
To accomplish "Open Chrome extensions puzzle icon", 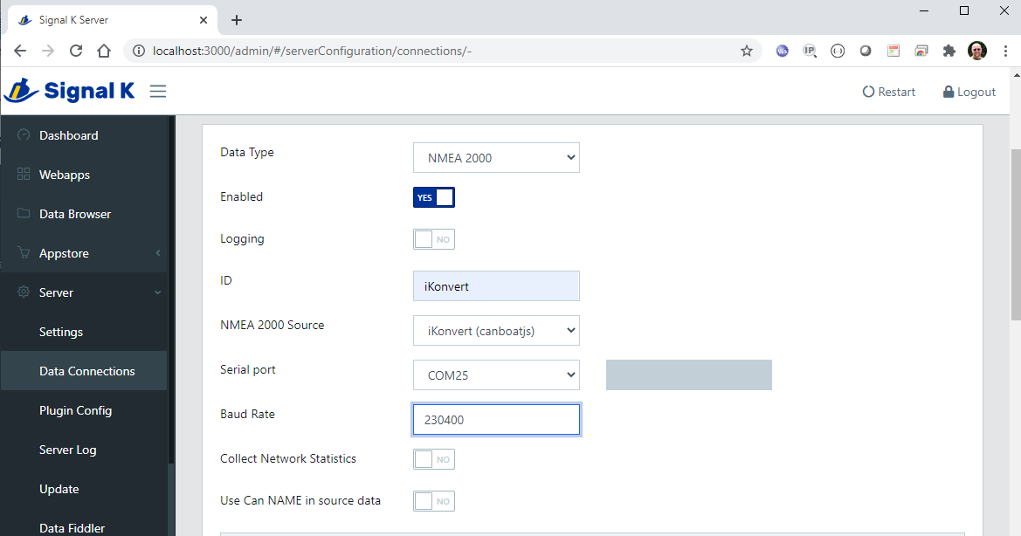I will click(x=949, y=52).
